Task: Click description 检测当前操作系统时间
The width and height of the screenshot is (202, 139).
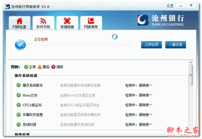Action: click(77, 125)
